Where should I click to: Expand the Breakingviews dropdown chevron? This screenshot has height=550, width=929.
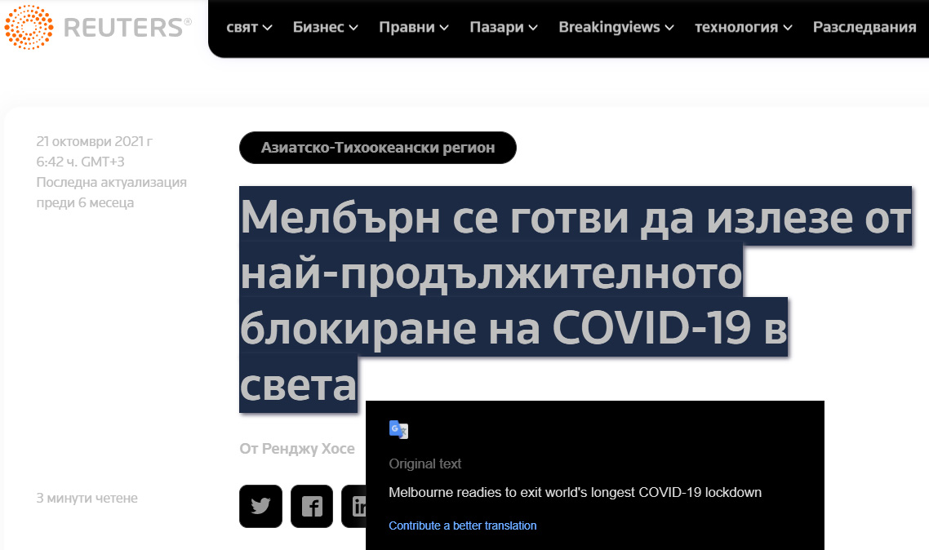pos(669,28)
